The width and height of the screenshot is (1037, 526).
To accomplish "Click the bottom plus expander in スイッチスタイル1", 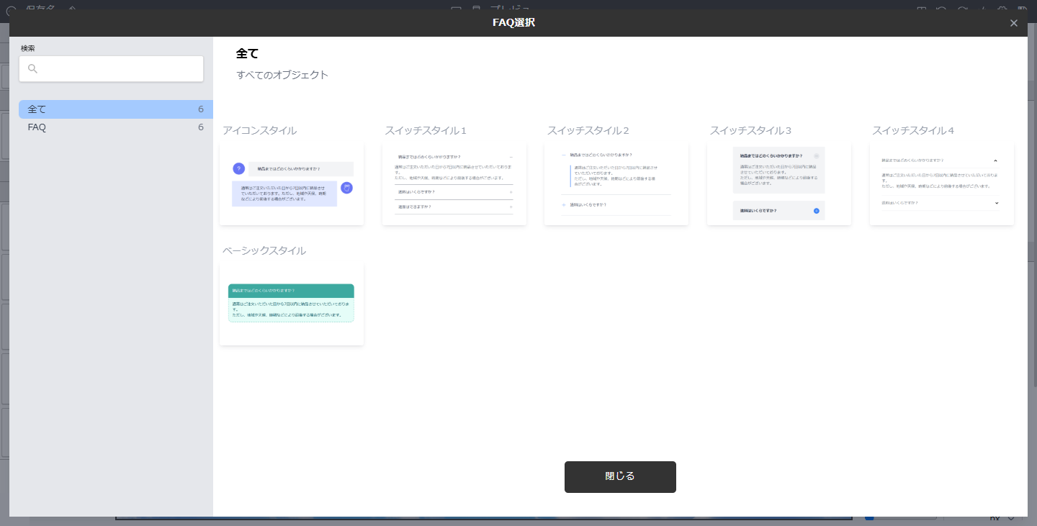I will pos(511,207).
